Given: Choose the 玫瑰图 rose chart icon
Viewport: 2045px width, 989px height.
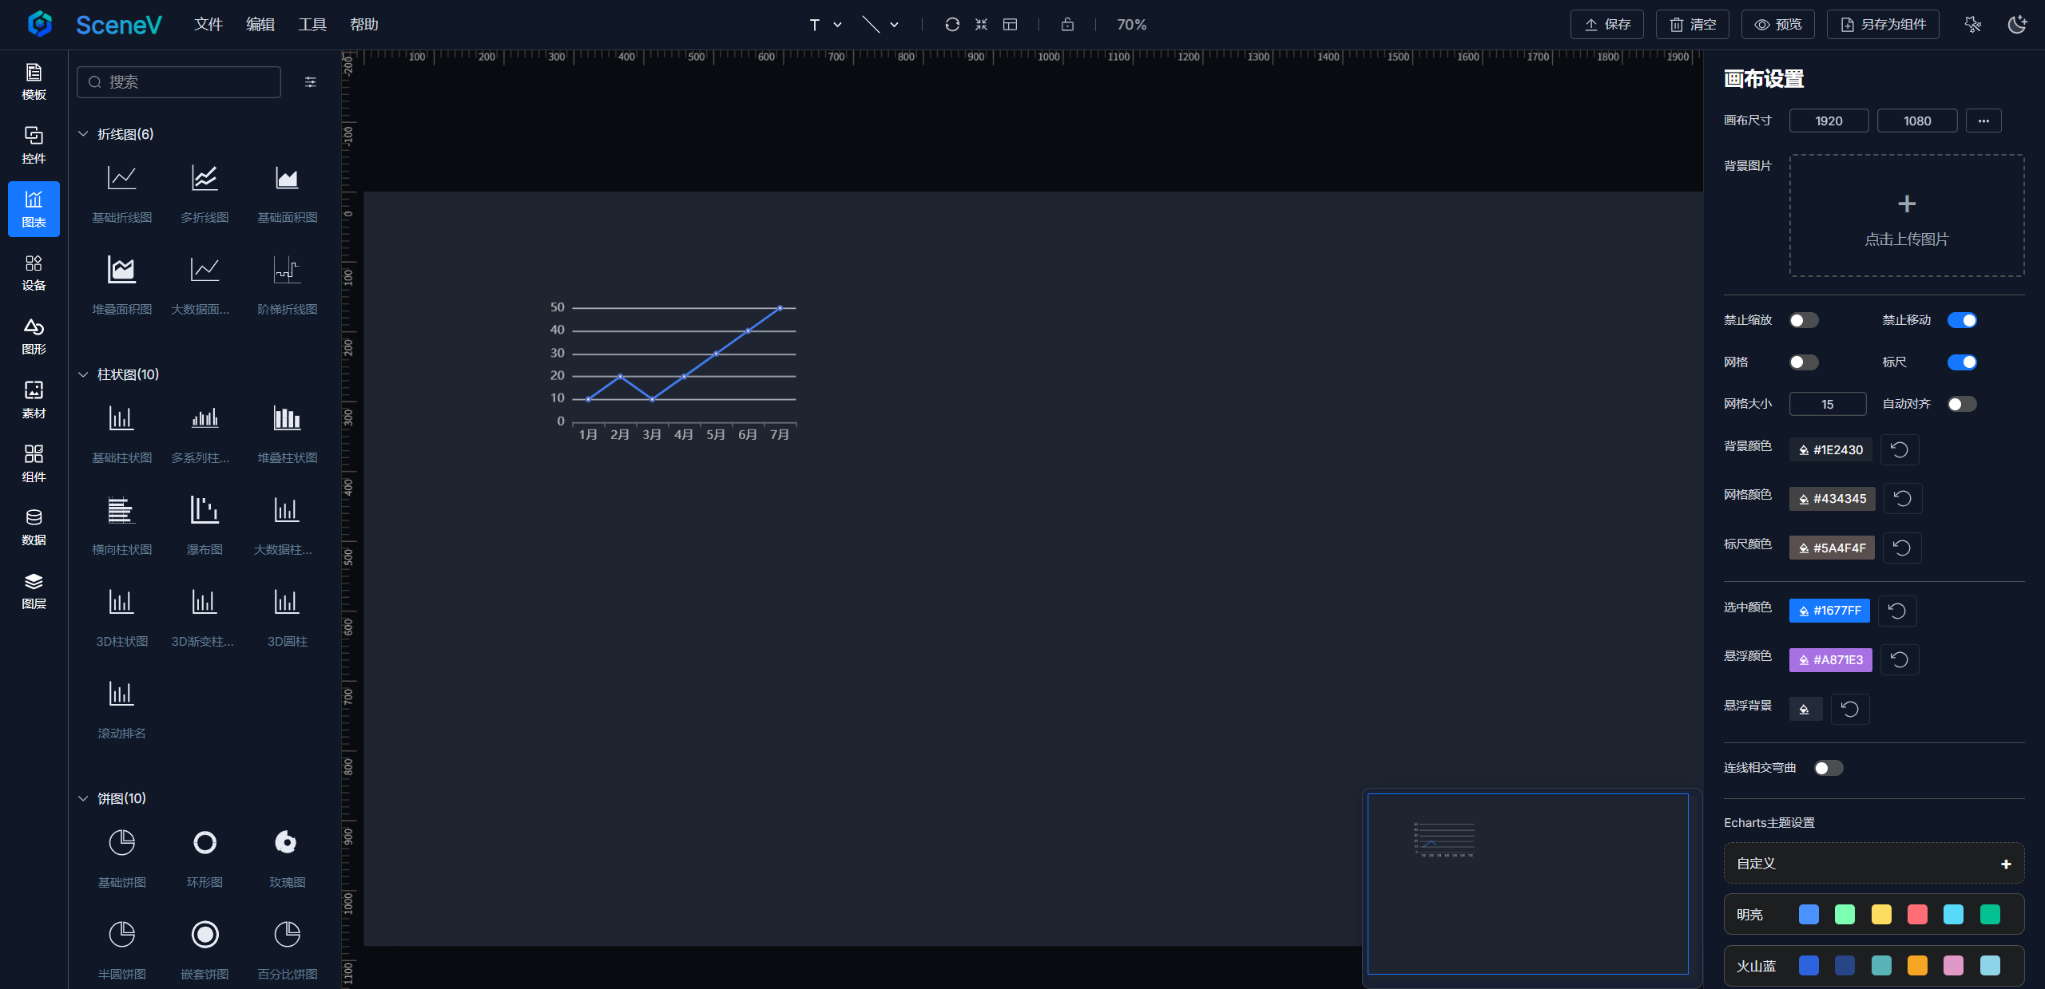Looking at the screenshot, I should click(x=287, y=843).
